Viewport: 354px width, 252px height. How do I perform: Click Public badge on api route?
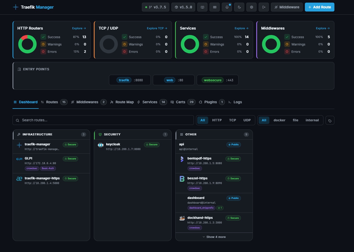(x=234, y=145)
